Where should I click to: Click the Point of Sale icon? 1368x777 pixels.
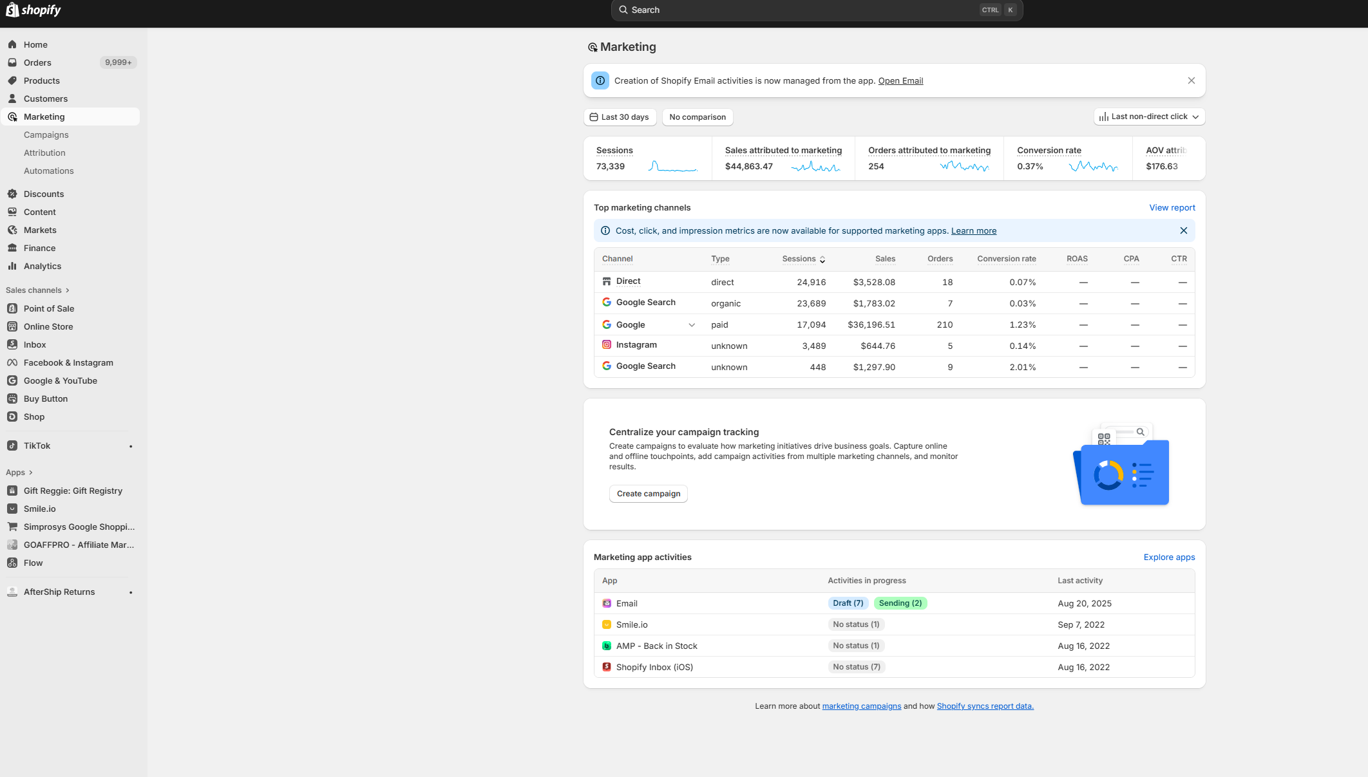point(12,308)
